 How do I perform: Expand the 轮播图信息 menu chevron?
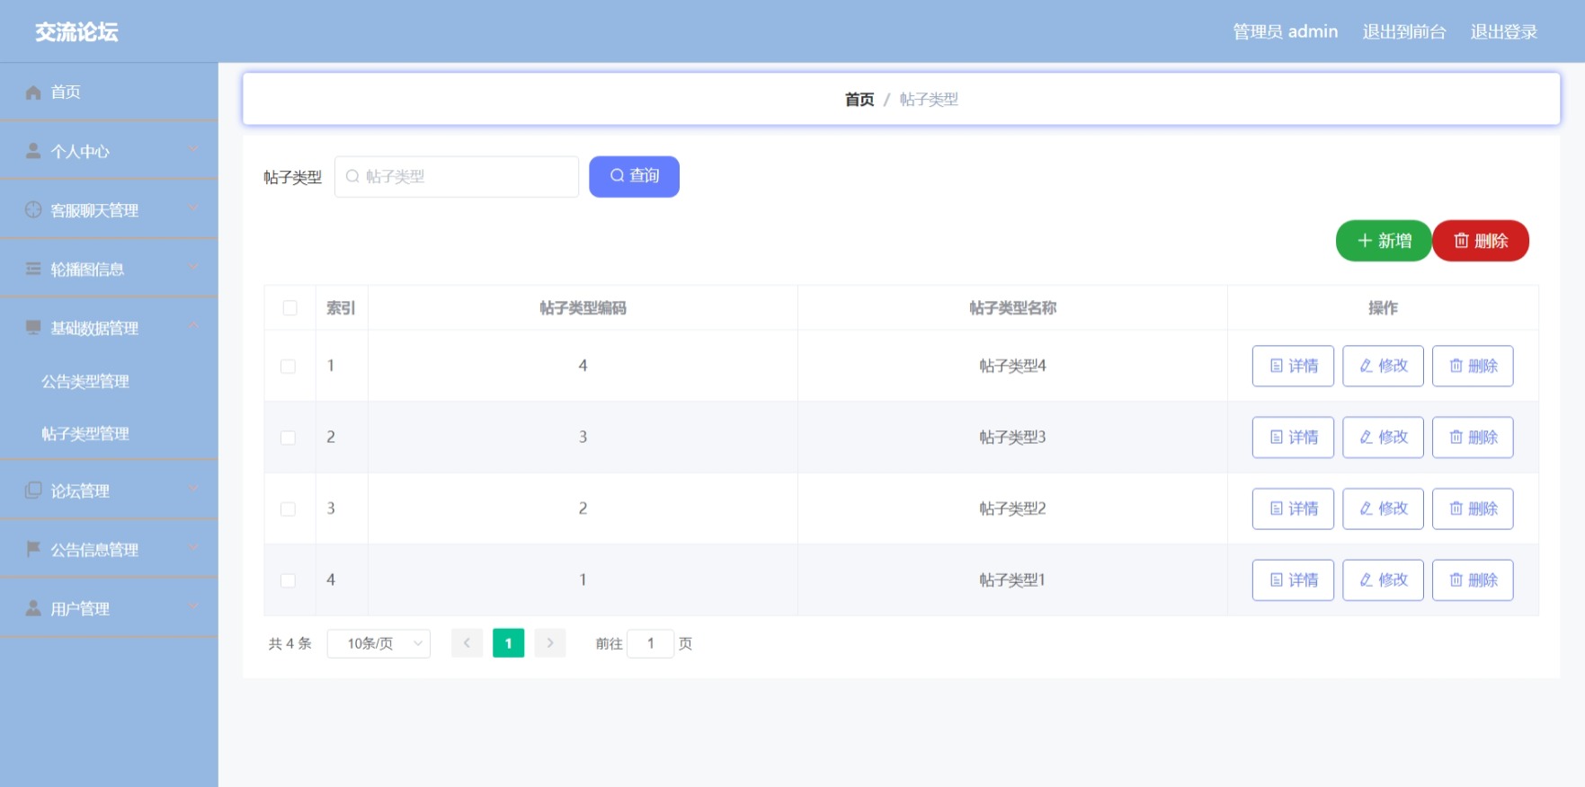coord(193,267)
